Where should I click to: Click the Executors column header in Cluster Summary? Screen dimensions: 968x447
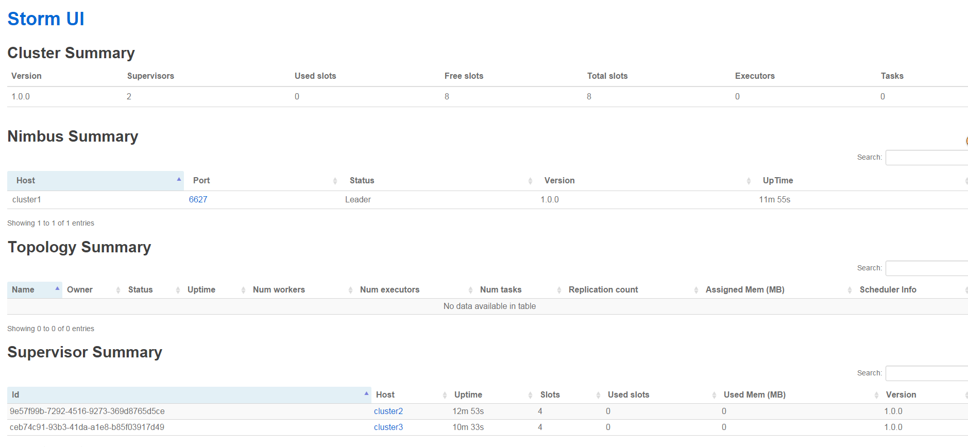(755, 76)
